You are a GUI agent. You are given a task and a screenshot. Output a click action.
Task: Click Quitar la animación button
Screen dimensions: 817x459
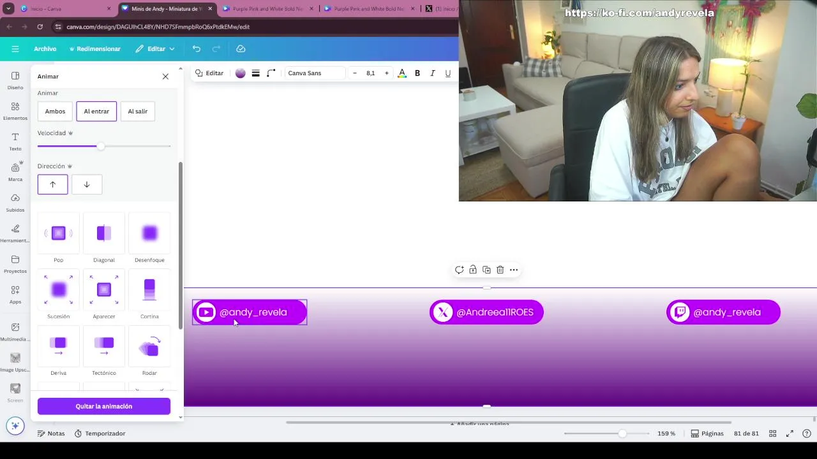click(104, 406)
